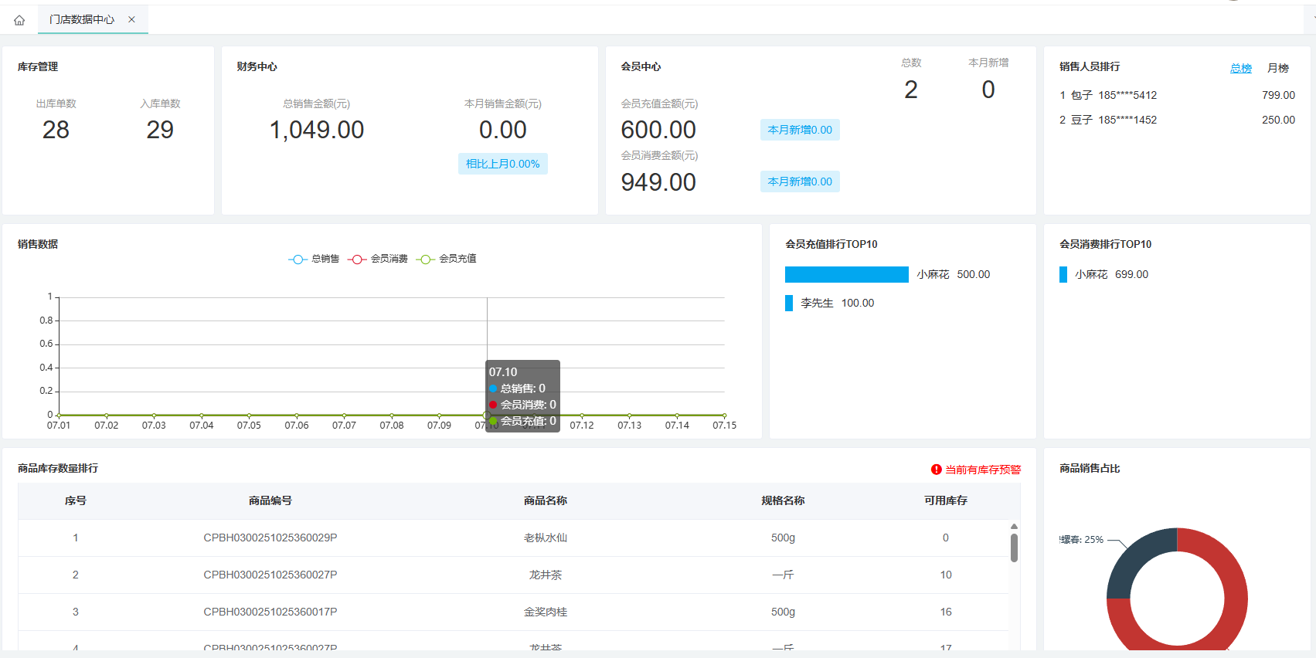Click the dark 25% donut chart segment
1316x658 pixels.
click(1134, 556)
